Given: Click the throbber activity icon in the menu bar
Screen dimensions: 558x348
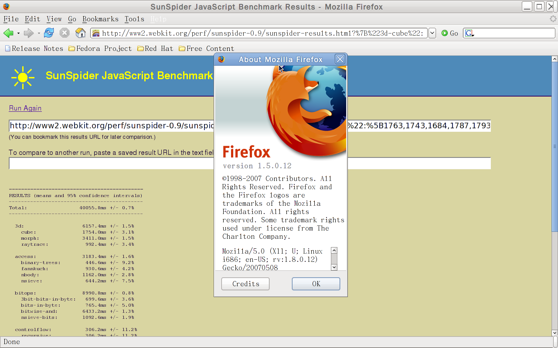Looking at the screenshot, I should [x=553, y=19].
